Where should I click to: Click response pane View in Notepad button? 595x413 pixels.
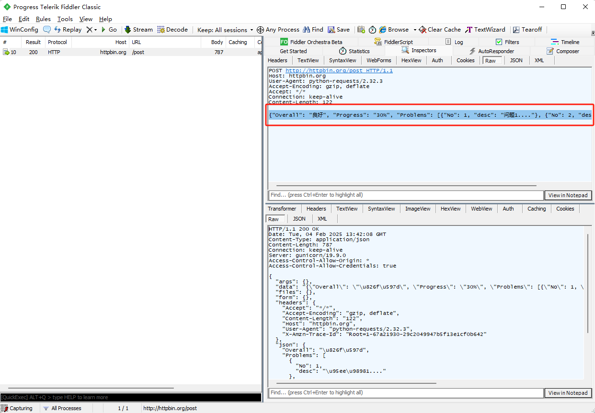pos(568,393)
